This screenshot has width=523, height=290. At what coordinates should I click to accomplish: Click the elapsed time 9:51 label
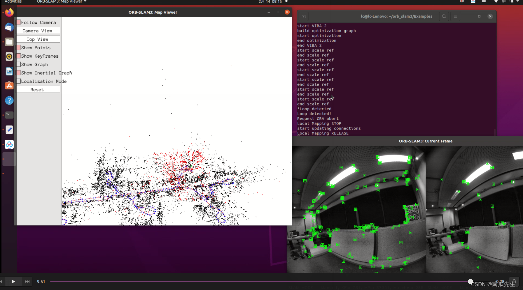pyautogui.click(x=41, y=282)
